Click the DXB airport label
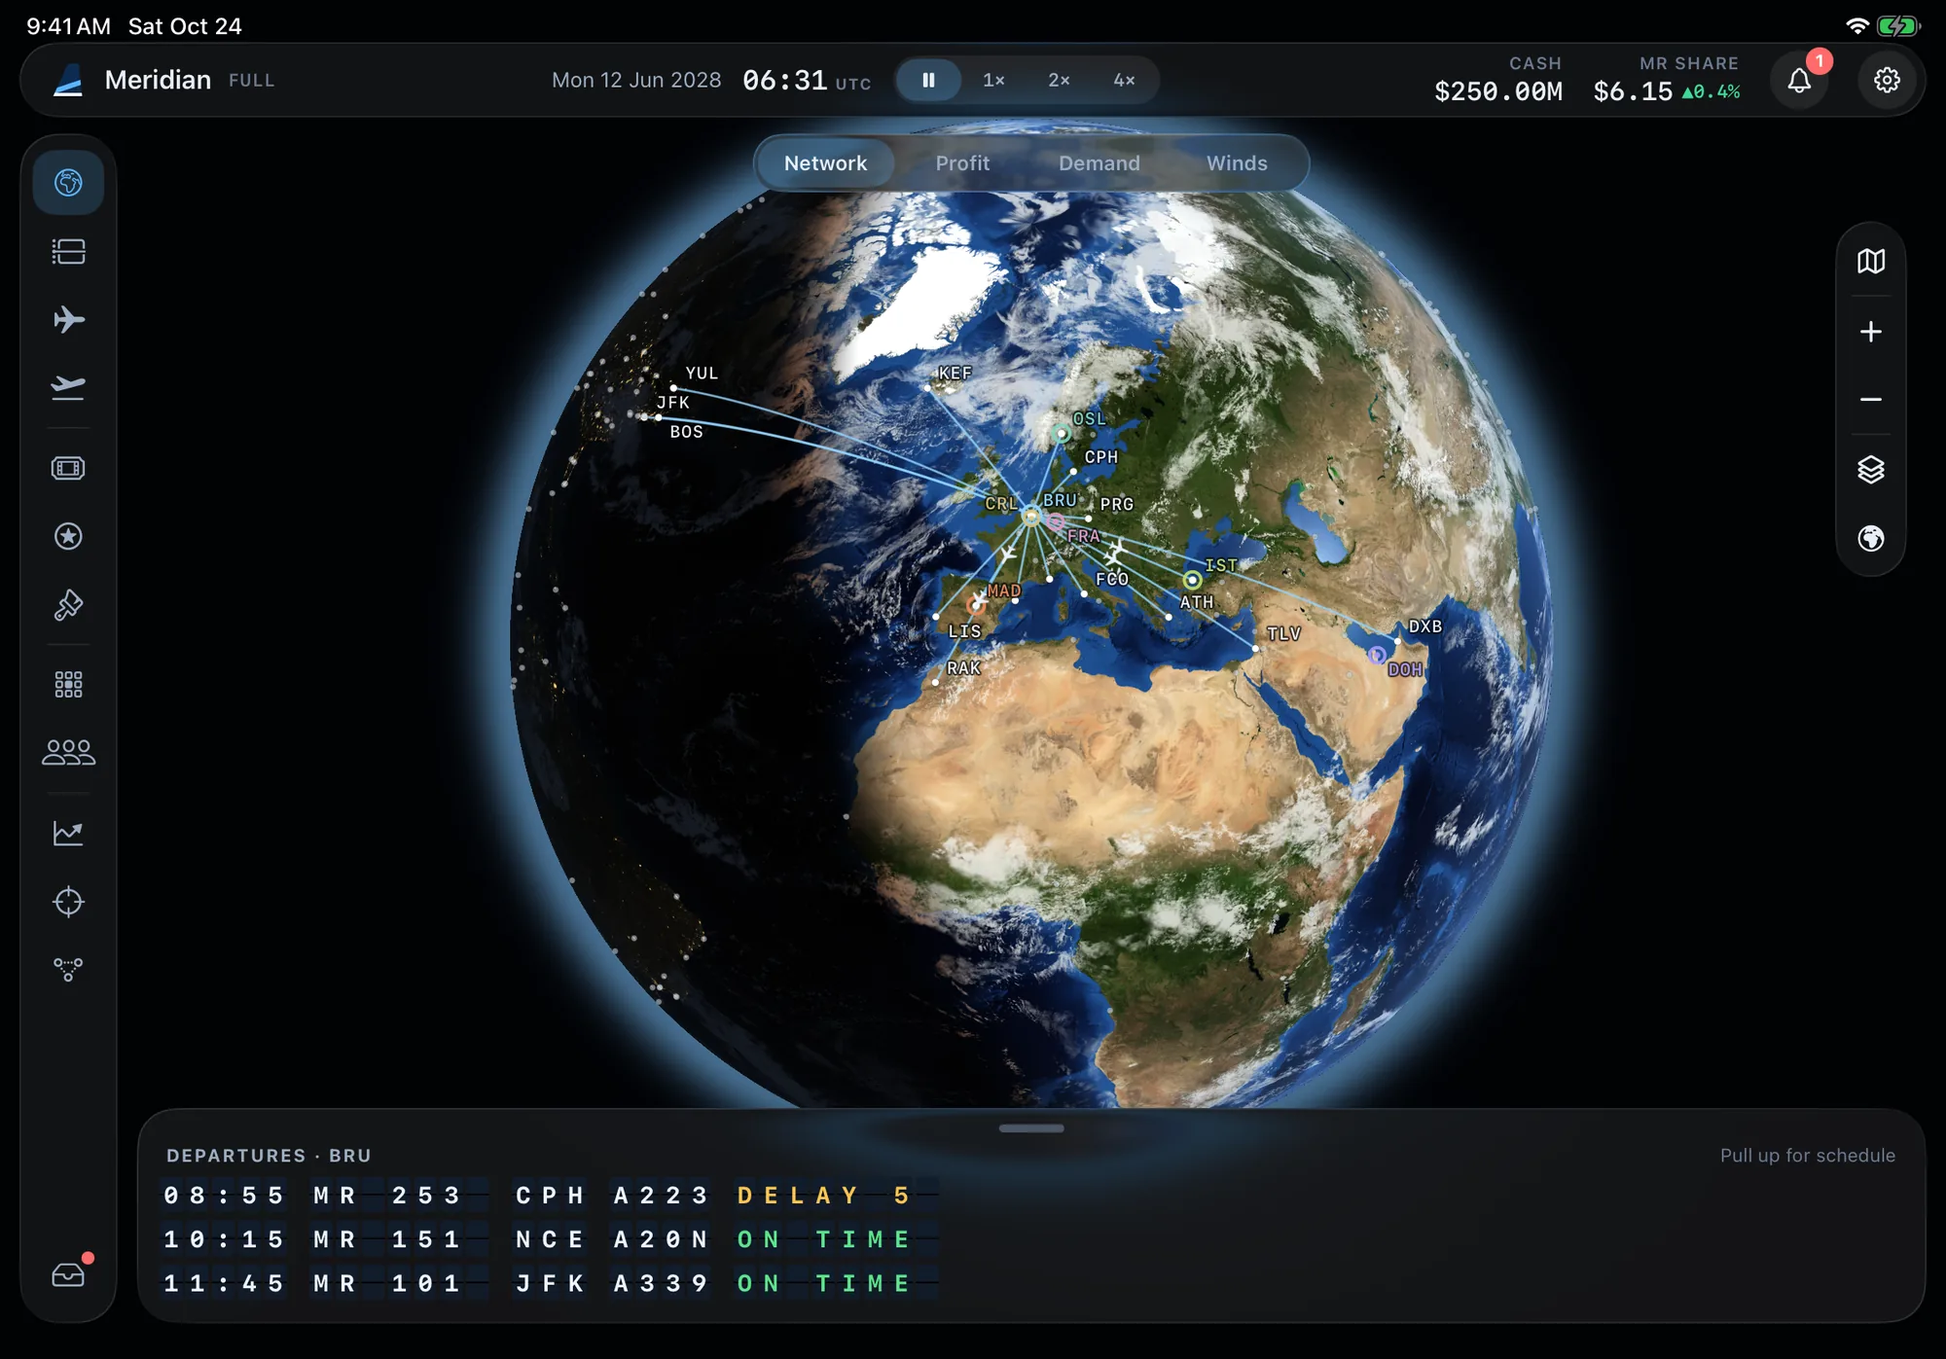The width and height of the screenshot is (1946, 1359). [x=1425, y=626]
